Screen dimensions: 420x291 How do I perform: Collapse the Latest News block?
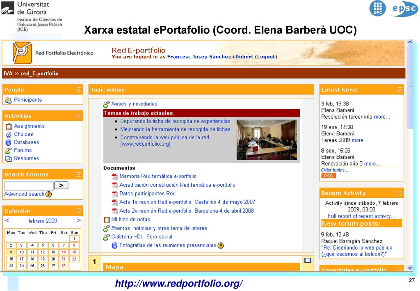point(399,90)
